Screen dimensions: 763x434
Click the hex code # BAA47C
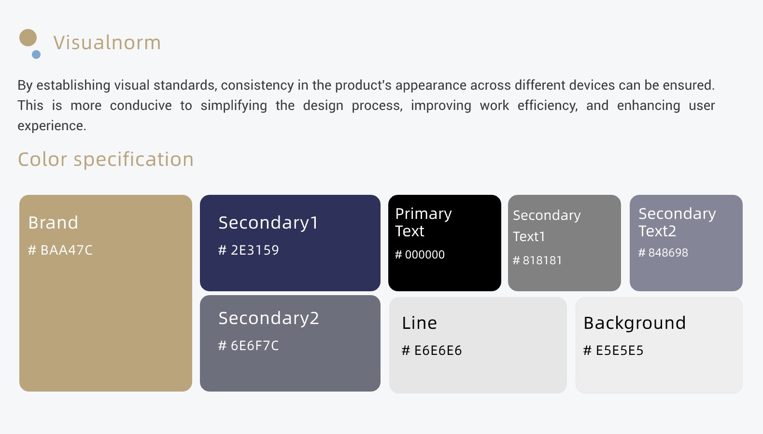pos(60,250)
